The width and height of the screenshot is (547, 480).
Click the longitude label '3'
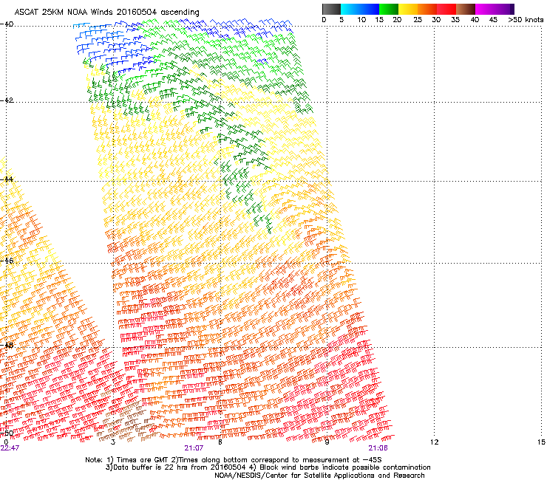tap(113, 442)
